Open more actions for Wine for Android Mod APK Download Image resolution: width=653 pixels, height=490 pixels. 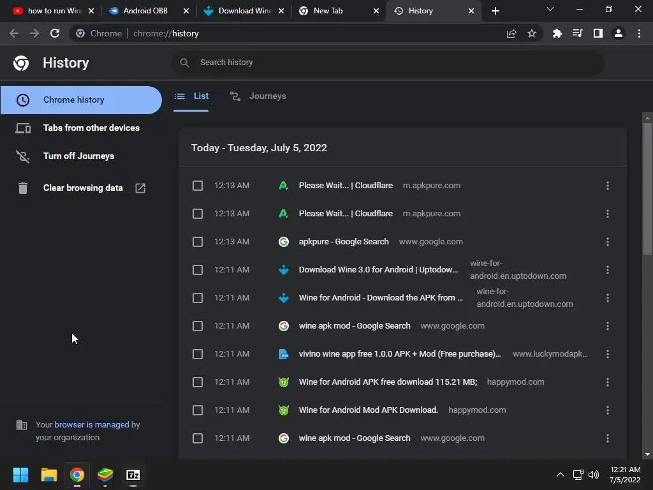click(x=608, y=410)
